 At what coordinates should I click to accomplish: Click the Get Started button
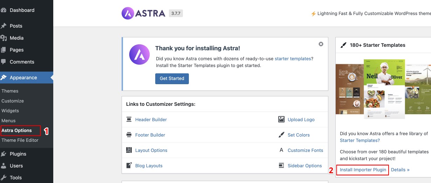pyautogui.click(x=172, y=79)
